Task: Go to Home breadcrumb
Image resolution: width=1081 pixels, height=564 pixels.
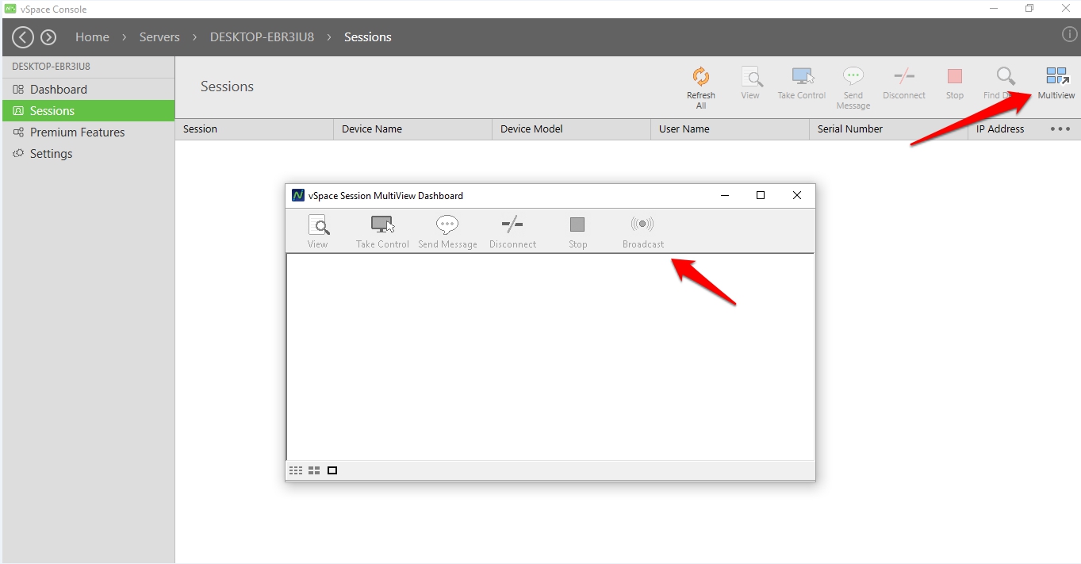Action: pos(92,36)
